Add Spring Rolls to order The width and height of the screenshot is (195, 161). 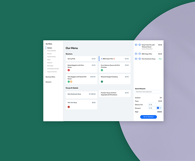tap(82, 59)
